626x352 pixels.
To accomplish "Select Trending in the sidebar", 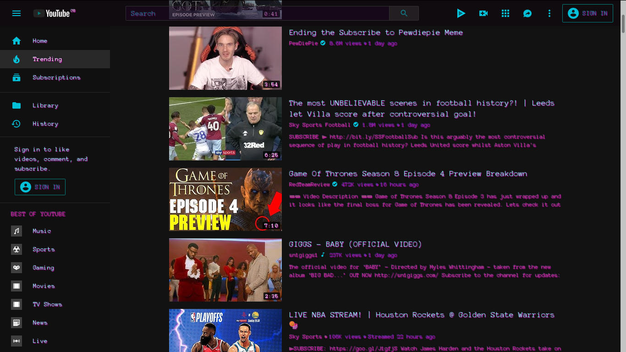I will coord(55,59).
